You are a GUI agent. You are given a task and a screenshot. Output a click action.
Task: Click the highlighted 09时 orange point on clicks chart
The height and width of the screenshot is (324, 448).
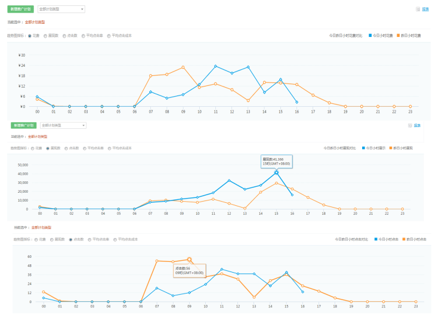tap(189, 260)
